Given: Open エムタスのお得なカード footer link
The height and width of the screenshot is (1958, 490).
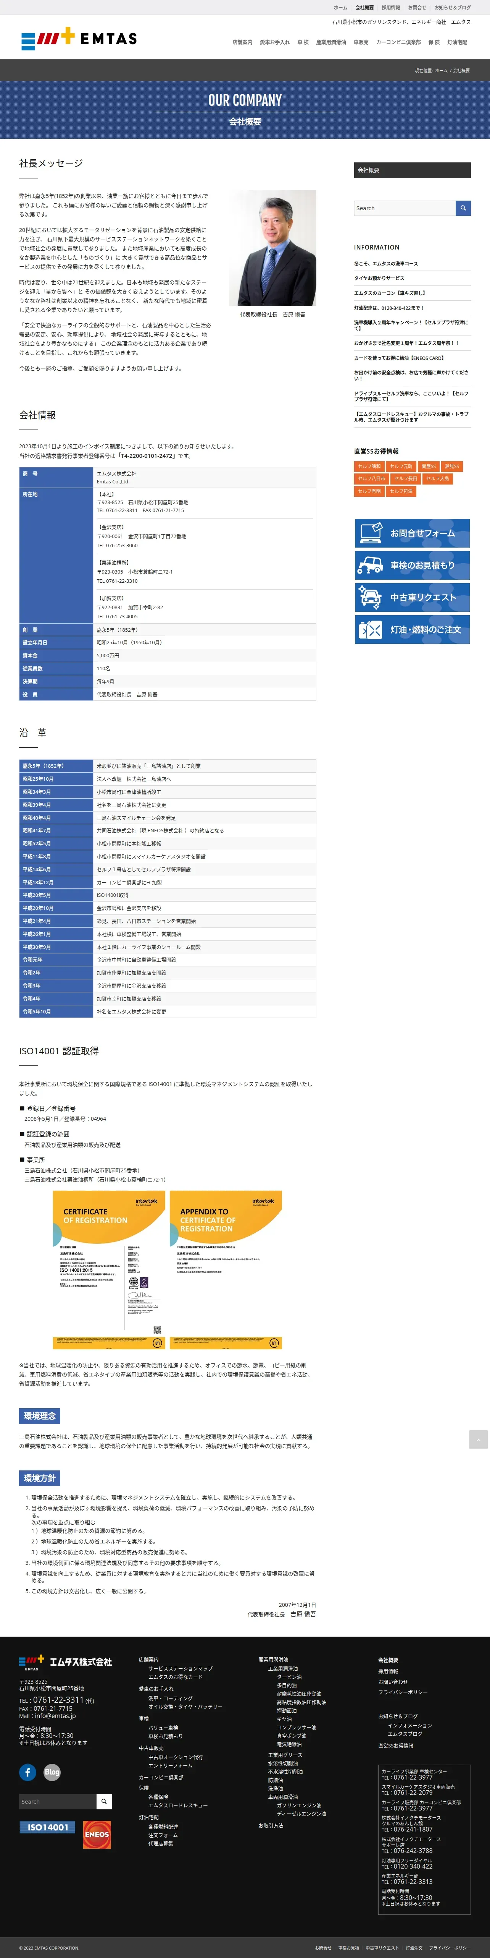Looking at the screenshot, I should [175, 1676].
